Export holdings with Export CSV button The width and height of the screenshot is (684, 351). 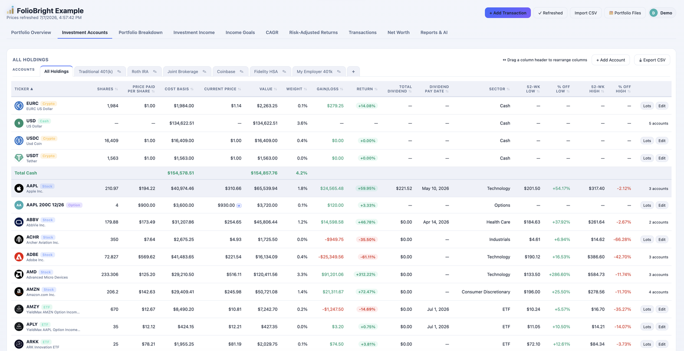652,60
